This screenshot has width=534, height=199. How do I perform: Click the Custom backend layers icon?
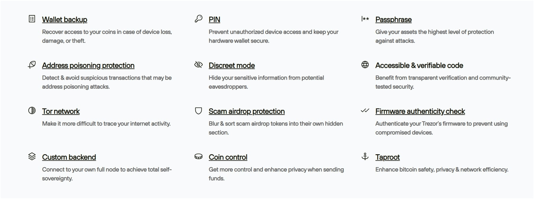click(32, 156)
